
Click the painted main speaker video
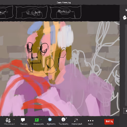coord(60,69)
